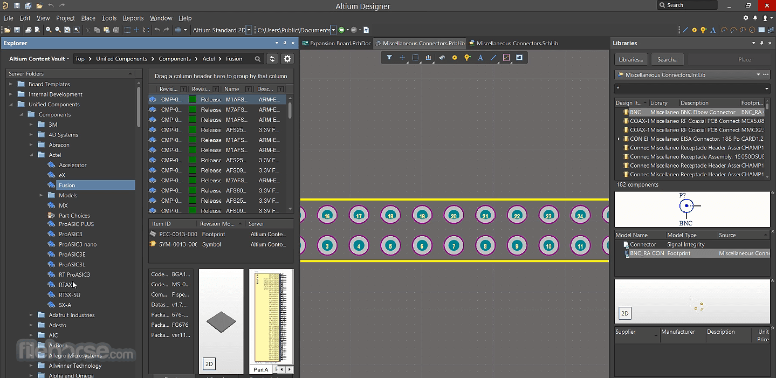776x378 pixels.
Task: Click the green Back navigation arrow
Action: tap(341, 30)
